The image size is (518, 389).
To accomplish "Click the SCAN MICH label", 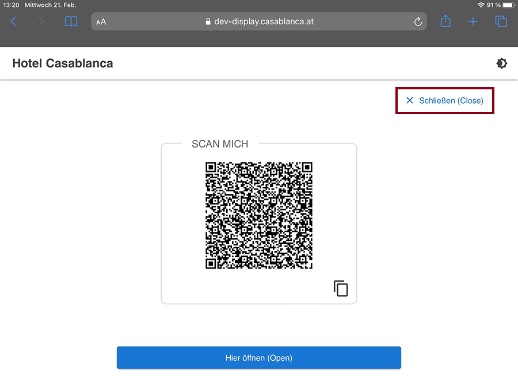I will pyautogui.click(x=220, y=144).
